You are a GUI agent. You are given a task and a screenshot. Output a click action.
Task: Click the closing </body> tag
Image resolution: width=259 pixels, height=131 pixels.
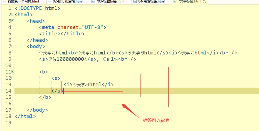(x=37, y=110)
